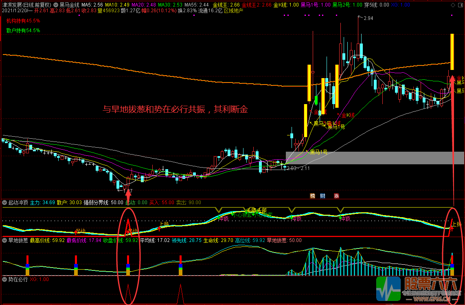Click the 最高价线: 59.92 value
This screenshot has height=305, width=465.
pos(48,240)
